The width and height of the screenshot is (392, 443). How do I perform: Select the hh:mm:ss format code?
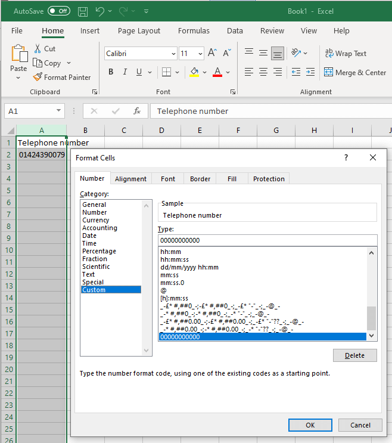(x=175, y=259)
